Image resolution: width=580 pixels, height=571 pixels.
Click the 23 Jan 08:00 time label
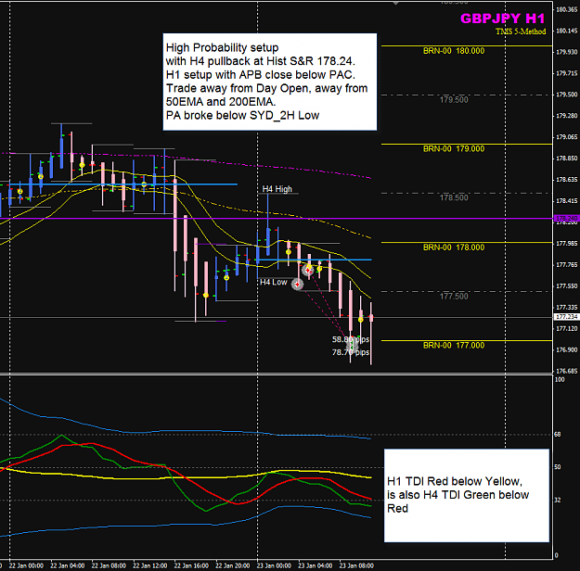(x=356, y=565)
